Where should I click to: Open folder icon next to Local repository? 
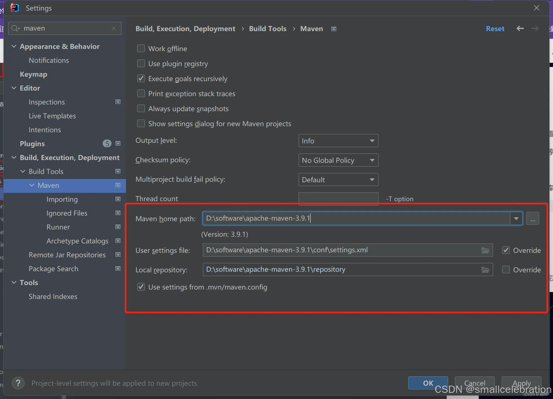485,269
